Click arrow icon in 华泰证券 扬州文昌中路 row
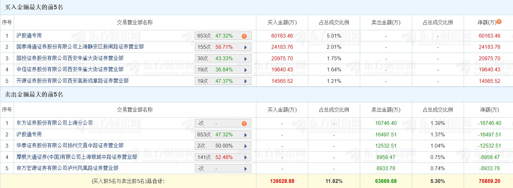The width and height of the screenshot is (513, 188). click(x=246, y=146)
